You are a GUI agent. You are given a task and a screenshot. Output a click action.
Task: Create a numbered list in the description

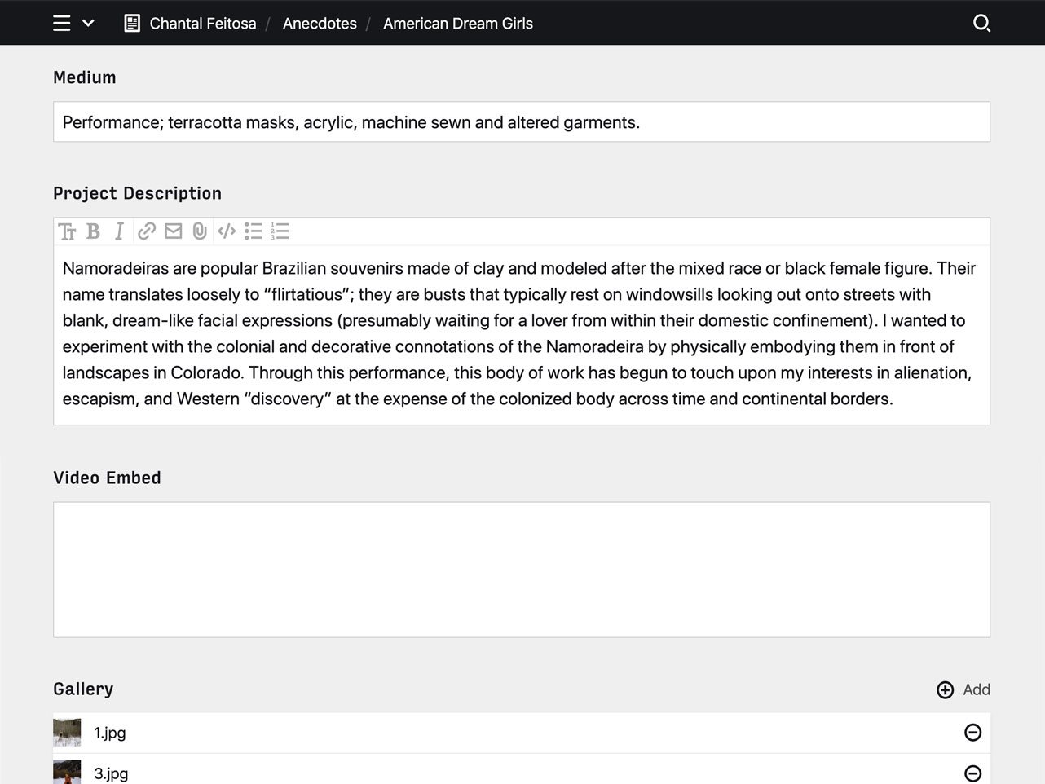pyautogui.click(x=280, y=231)
